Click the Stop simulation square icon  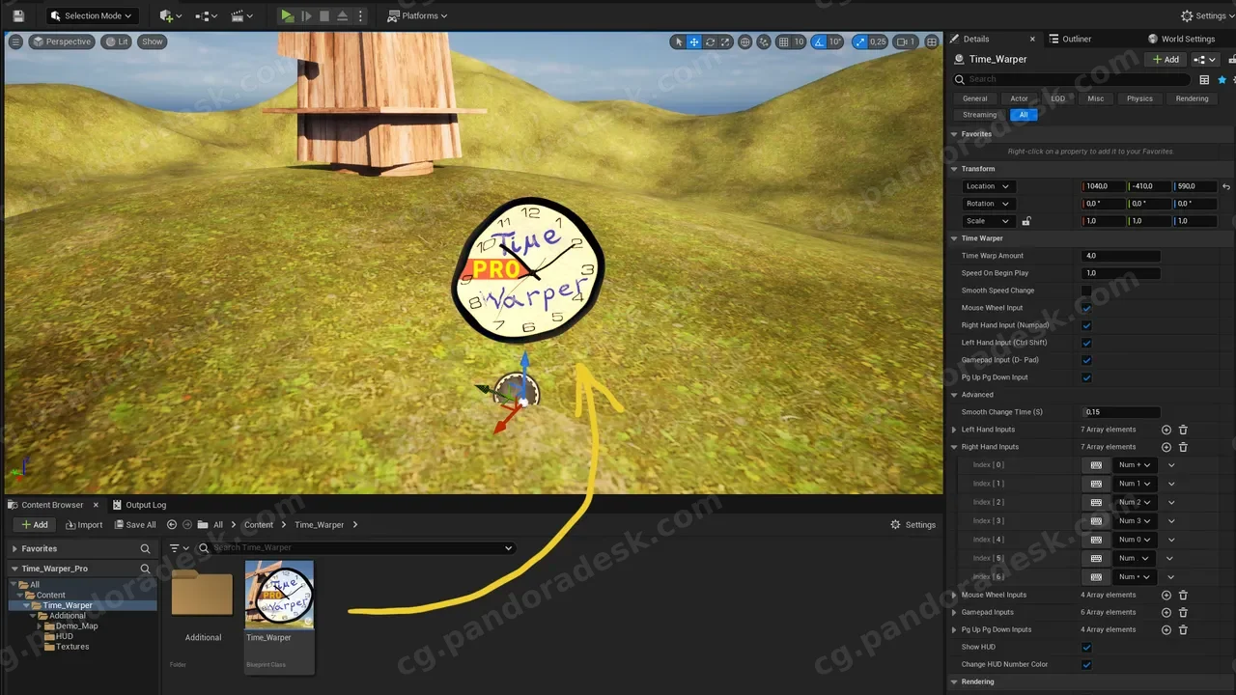[x=324, y=15]
